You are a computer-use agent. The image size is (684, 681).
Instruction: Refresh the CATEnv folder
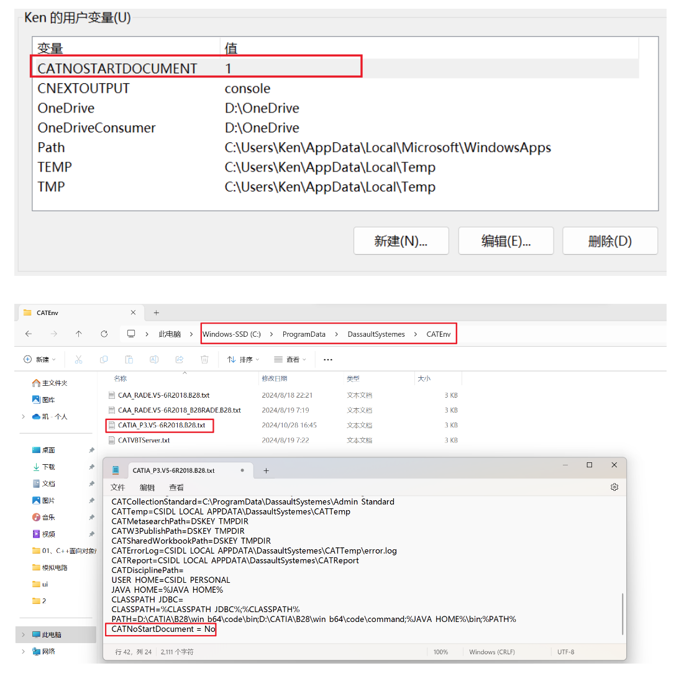104,334
